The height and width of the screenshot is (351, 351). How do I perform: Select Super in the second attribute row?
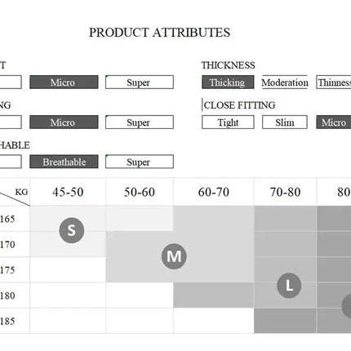(x=140, y=122)
